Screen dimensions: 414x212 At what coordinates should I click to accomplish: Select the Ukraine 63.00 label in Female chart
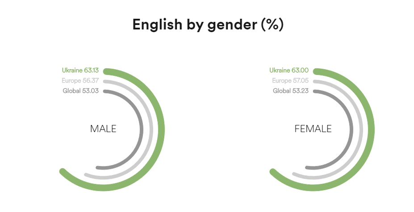pos(289,70)
